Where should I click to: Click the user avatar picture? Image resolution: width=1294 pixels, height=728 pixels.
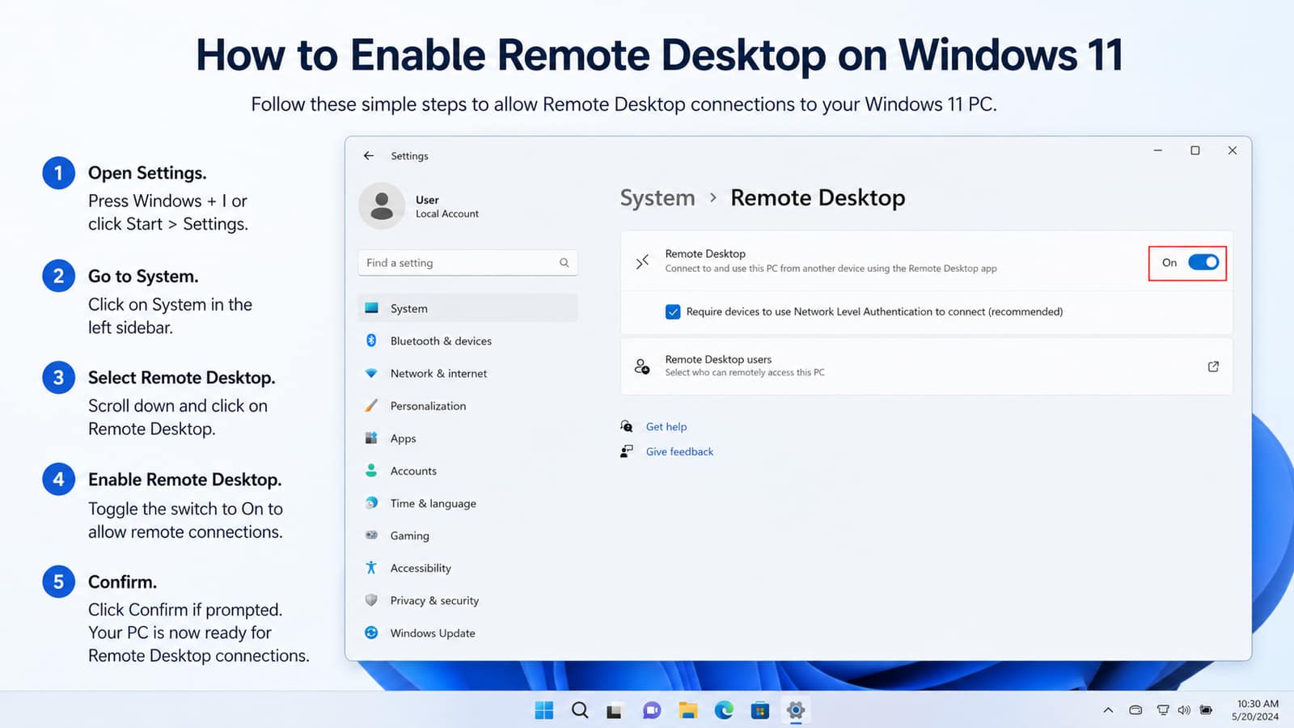click(x=382, y=205)
